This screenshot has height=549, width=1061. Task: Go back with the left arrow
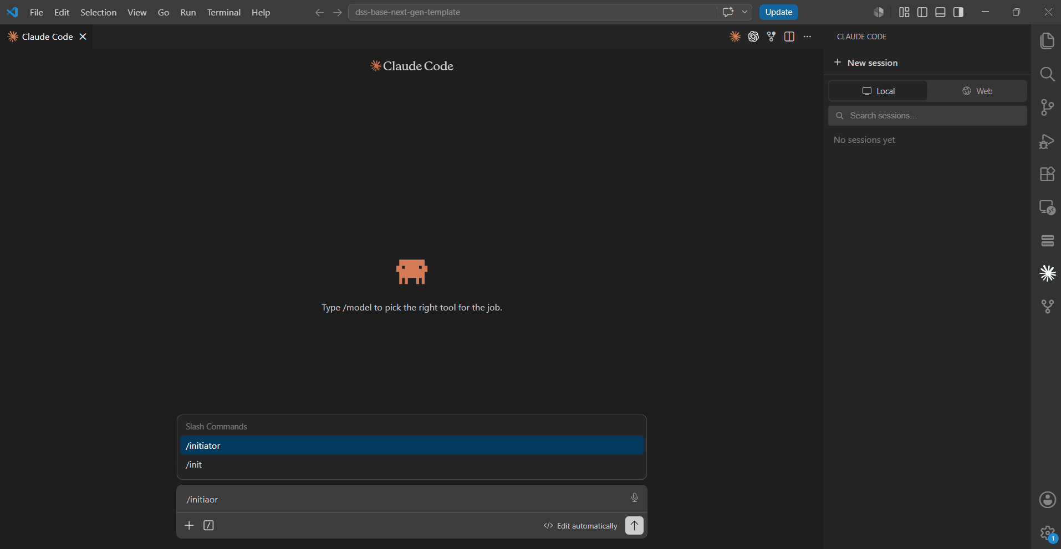(319, 12)
